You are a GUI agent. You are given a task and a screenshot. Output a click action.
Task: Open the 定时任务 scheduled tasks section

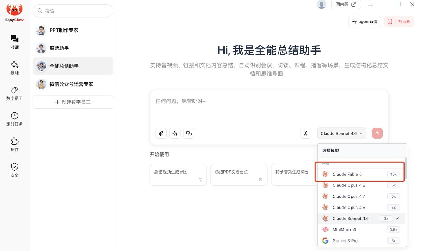pyautogui.click(x=14, y=119)
